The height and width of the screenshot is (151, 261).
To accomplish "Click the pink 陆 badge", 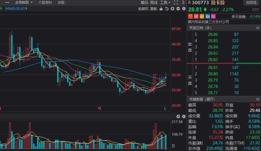I will (213, 16).
